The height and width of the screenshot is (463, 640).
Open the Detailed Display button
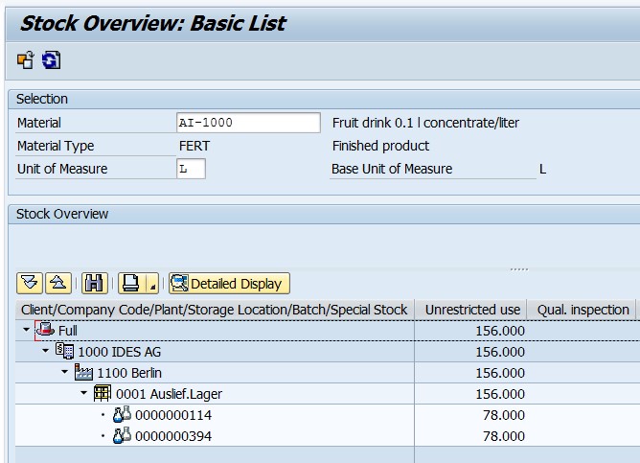pyautogui.click(x=229, y=283)
